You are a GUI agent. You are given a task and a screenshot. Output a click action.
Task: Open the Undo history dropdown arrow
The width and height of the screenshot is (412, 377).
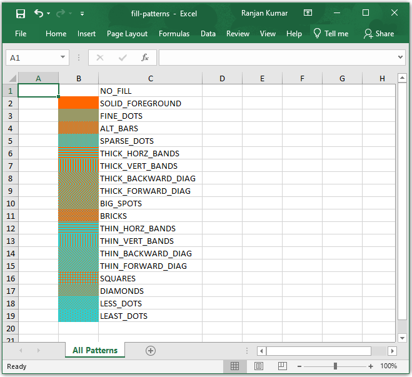pos(48,13)
